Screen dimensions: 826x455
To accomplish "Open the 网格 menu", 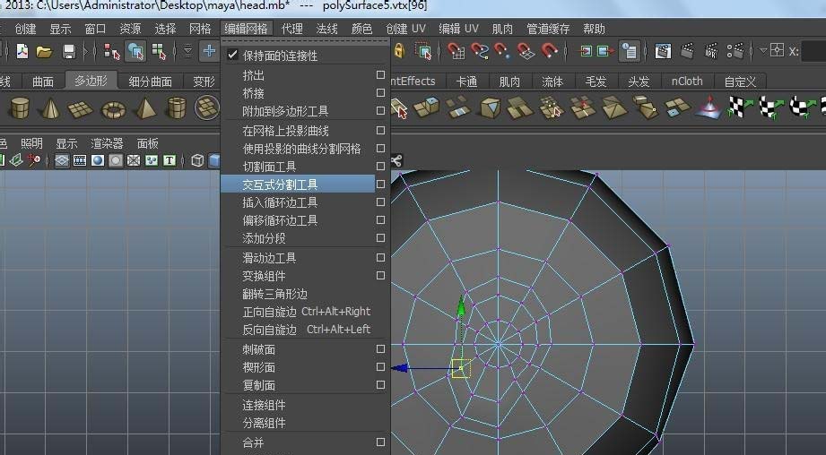I will pos(200,29).
